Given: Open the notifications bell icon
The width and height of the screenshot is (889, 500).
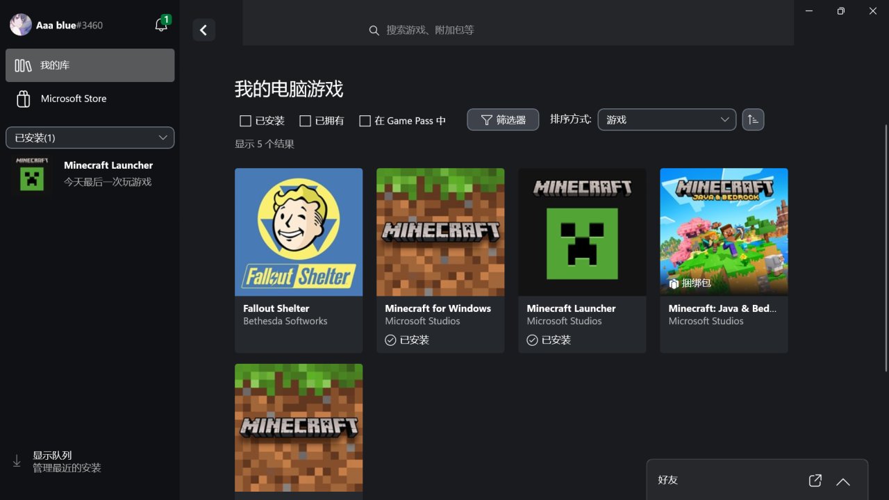Looking at the screenshot, I should point(161,25).
